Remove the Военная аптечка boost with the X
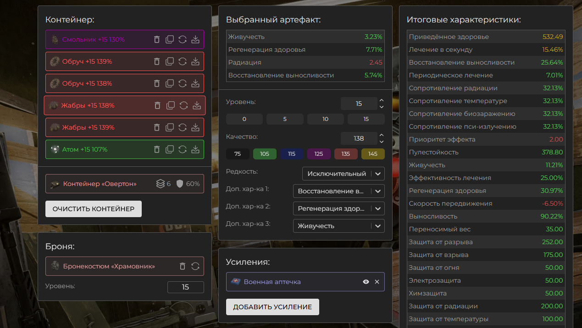Screen dimensions: 582x328 tap(377, 282)
